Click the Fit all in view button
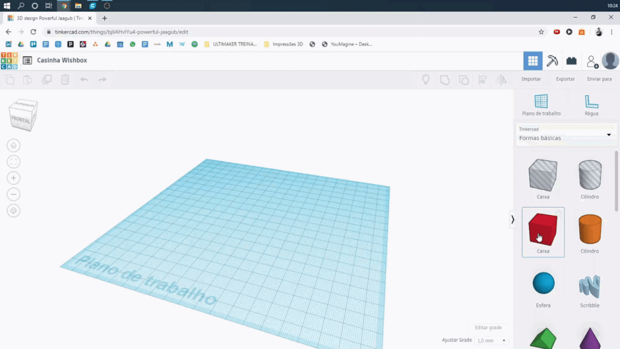The height and width of the screenshot is (349, 620). [x=14, y=162]
